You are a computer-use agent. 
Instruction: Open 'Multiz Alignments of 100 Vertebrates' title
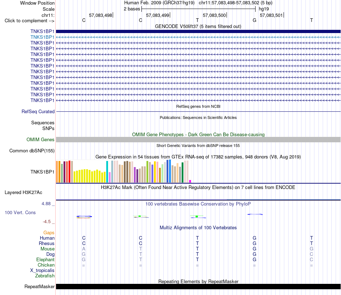point(198,228)
